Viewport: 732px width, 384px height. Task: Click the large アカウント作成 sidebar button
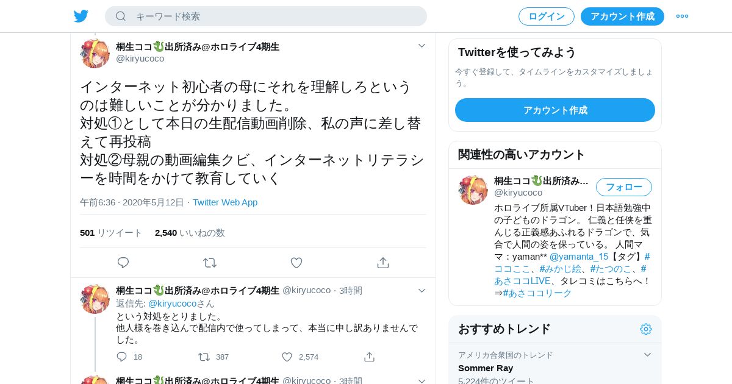click(x=555, y=110)
